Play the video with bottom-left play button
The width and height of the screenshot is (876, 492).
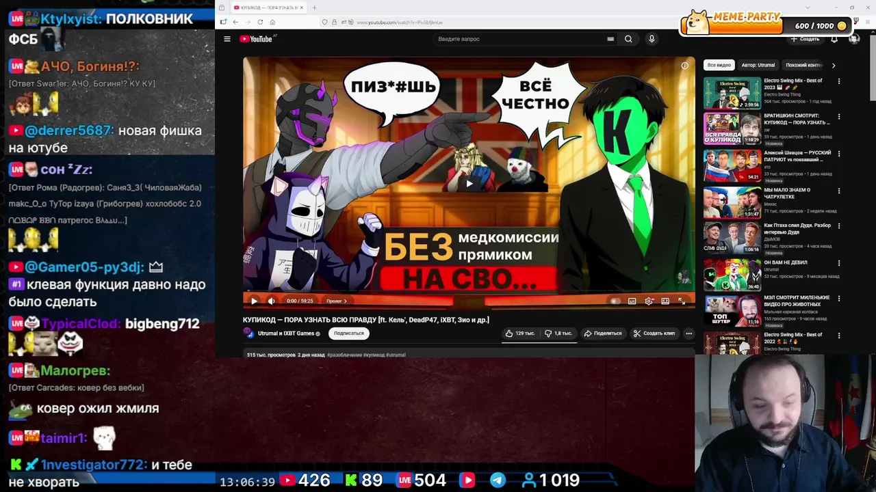pos(254,301)
